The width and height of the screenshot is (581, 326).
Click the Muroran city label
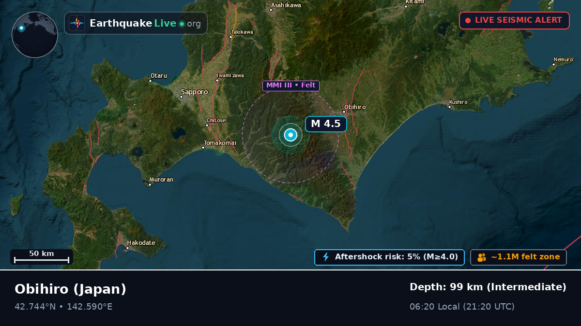pyautogui.click(x=161, y=180)
